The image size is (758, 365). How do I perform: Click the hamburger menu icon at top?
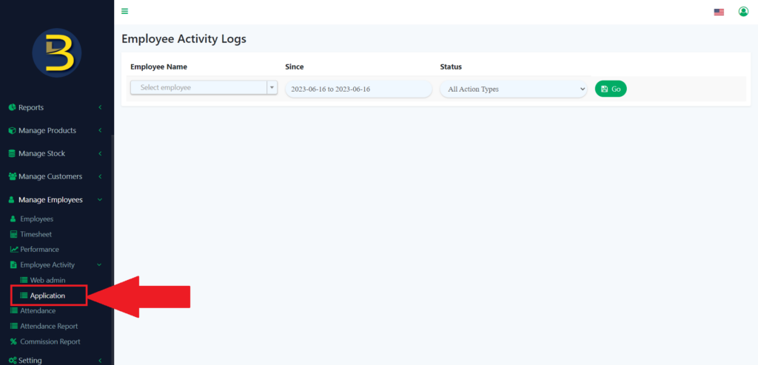click(124, 11)
